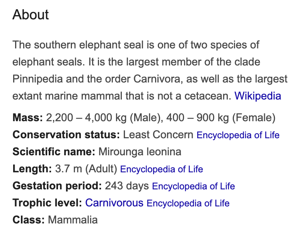Click the Trophic level label
This screenshot has height=237, width=297.
click(47, 203)
